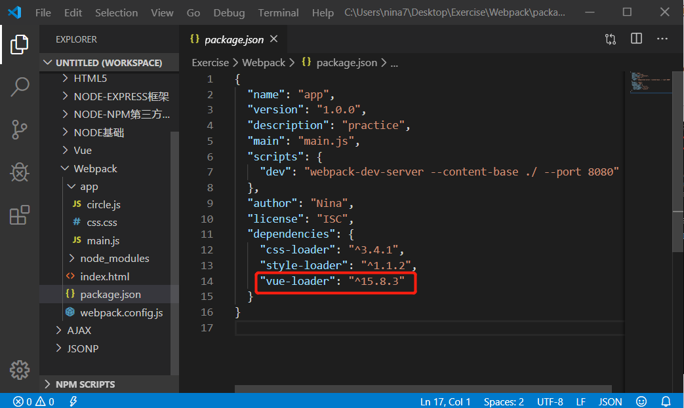This screenshot has width=684, height=408.
Task: Select the package.json editor tab
Action: pyautogui.click(x=234, y=39)
